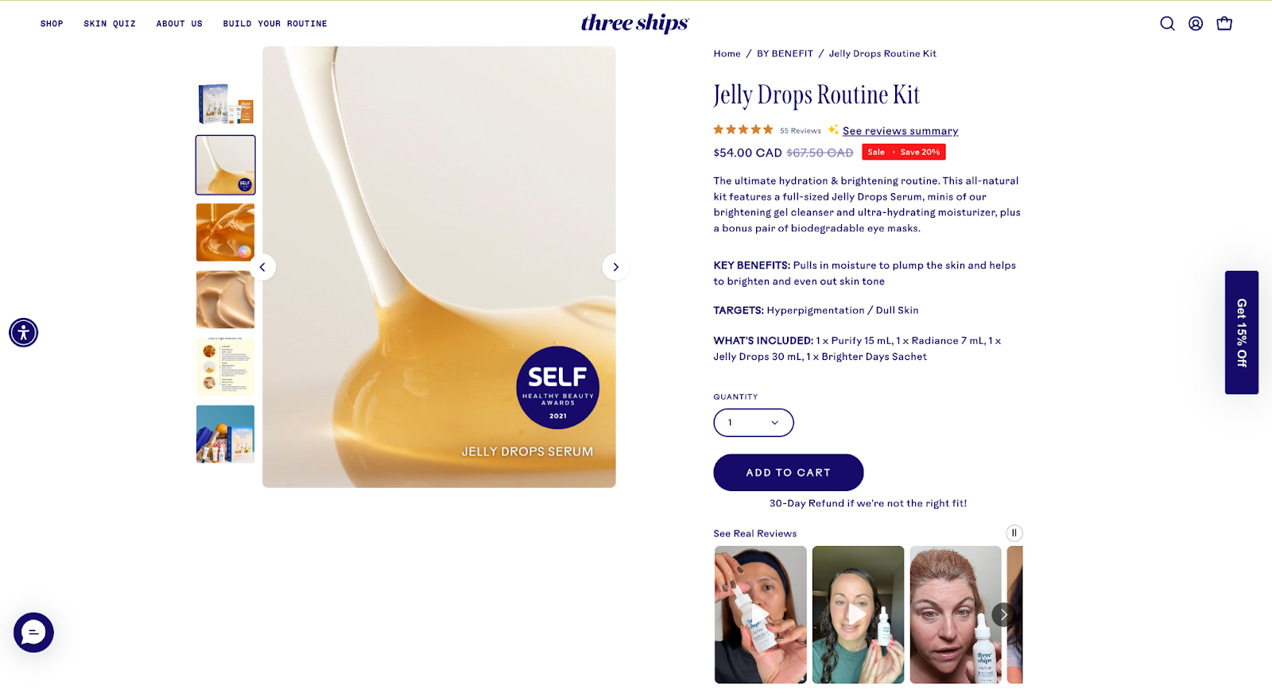Open the accessibility widget icon
The width and height of the screenshot is (1272, 693).
point(23,332)
